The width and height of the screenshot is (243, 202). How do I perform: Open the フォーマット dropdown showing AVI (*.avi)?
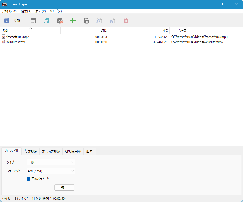click(51, 171)
